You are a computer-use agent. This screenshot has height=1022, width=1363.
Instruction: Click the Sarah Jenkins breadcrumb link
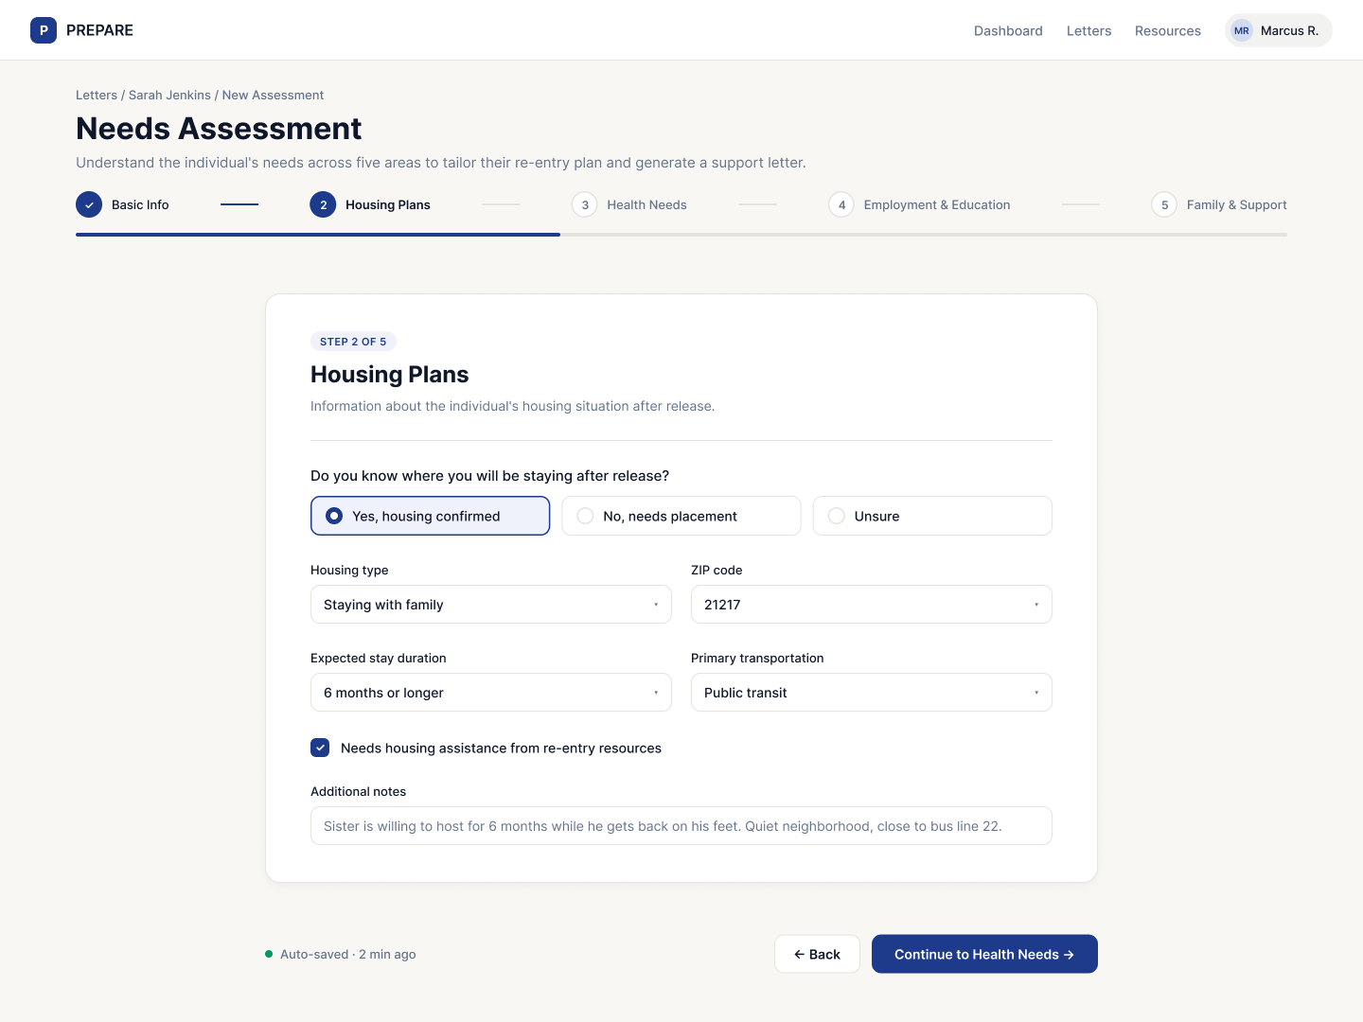pyautogui.click(x=169, y=95)
